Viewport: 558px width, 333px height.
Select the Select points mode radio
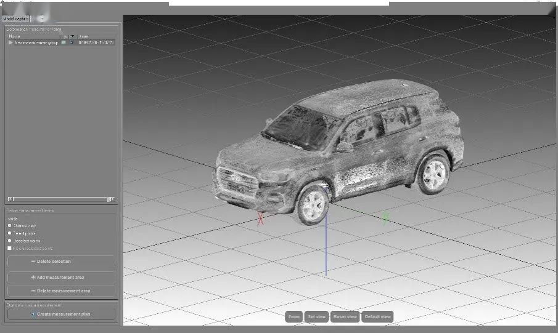[x=10, y=233]
